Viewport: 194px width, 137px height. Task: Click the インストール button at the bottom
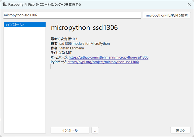tap(70, 130)
